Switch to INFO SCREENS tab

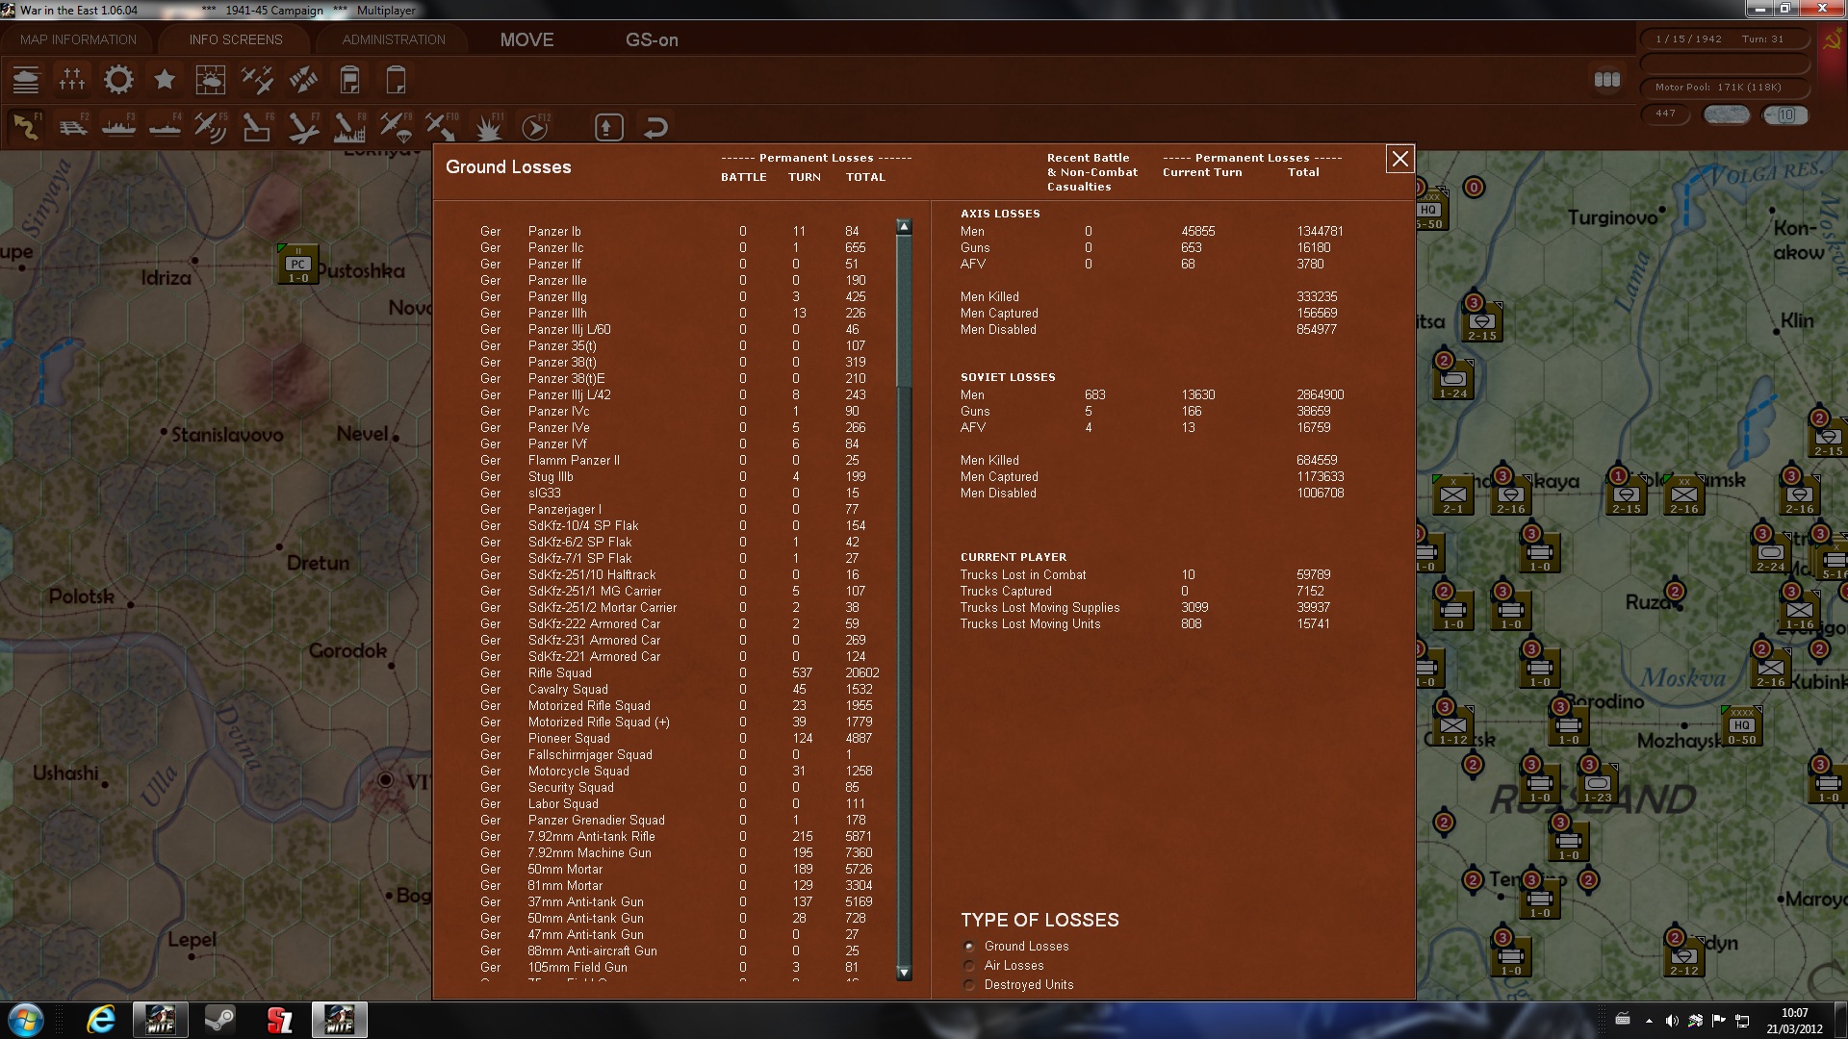tap(236, 39)
